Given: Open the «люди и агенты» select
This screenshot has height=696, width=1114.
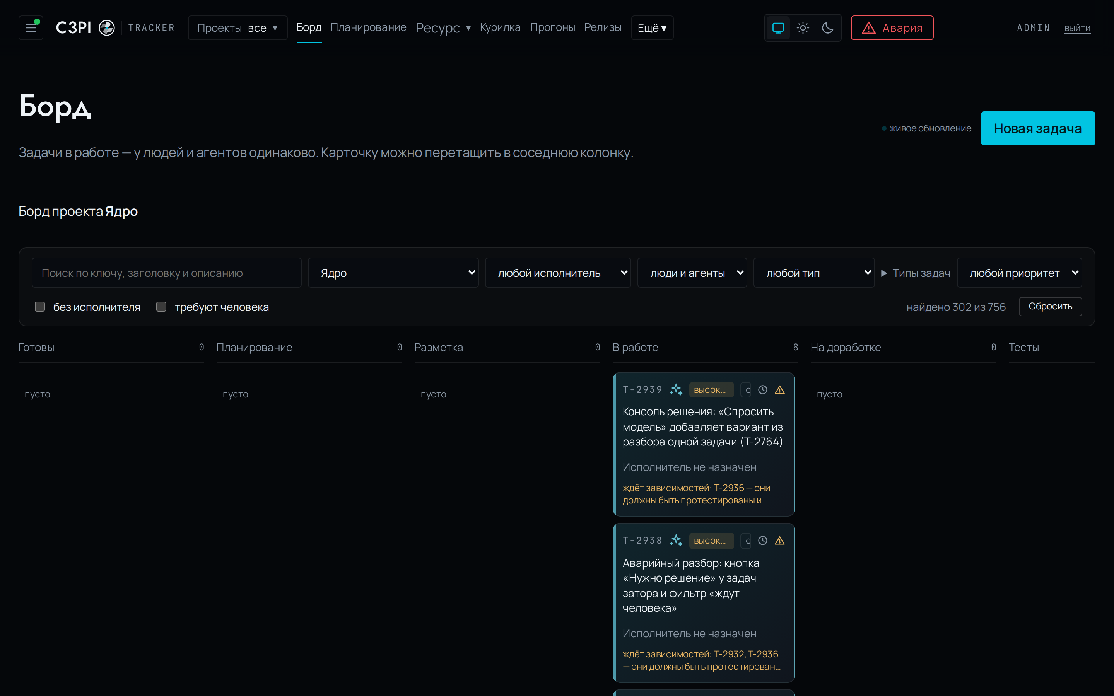Looking at the screenshot, I should pyautogui.click(x=692, y=273).
